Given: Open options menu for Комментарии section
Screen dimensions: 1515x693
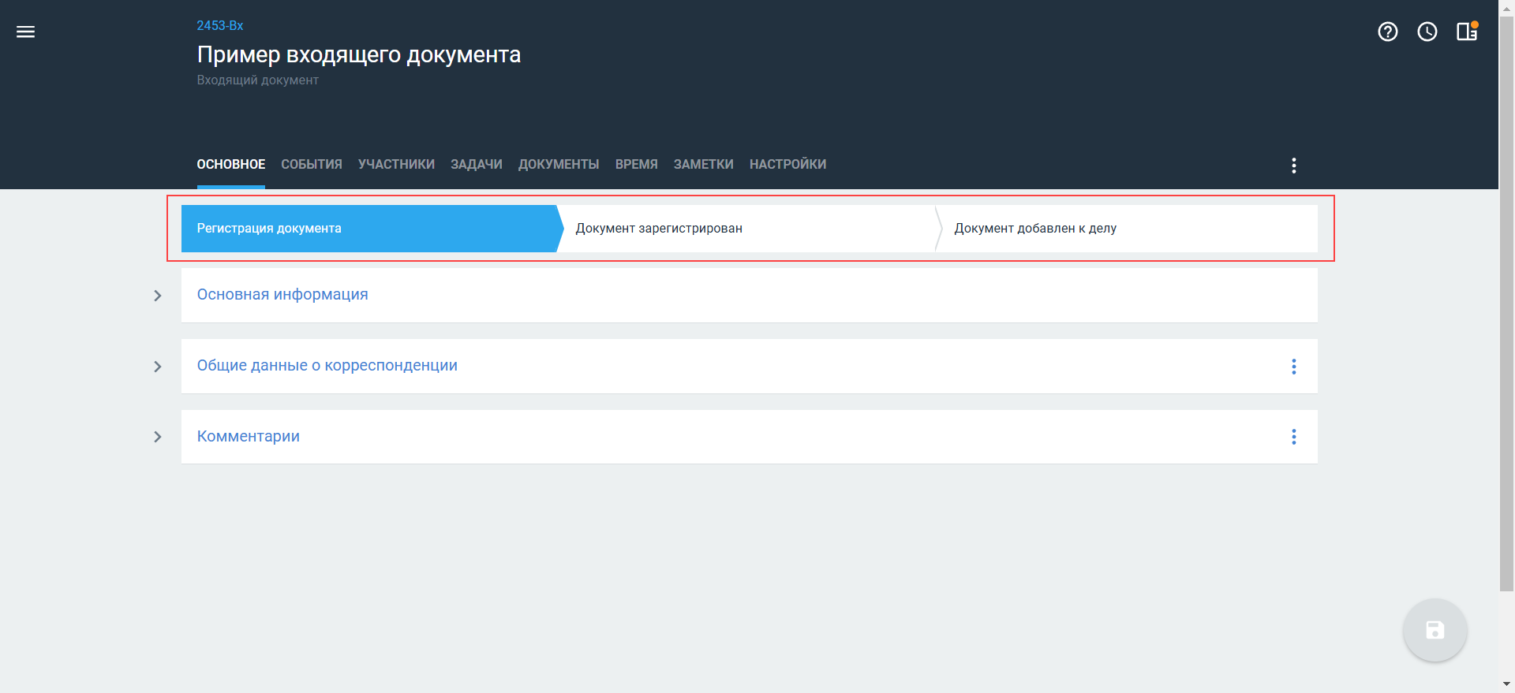Looking at the screenshot, I should coord(1294,437).
